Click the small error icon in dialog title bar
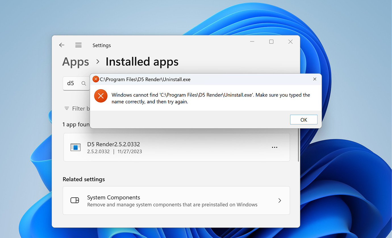The height and width of the screenshot is (238, 392). (x=96, y=79)
